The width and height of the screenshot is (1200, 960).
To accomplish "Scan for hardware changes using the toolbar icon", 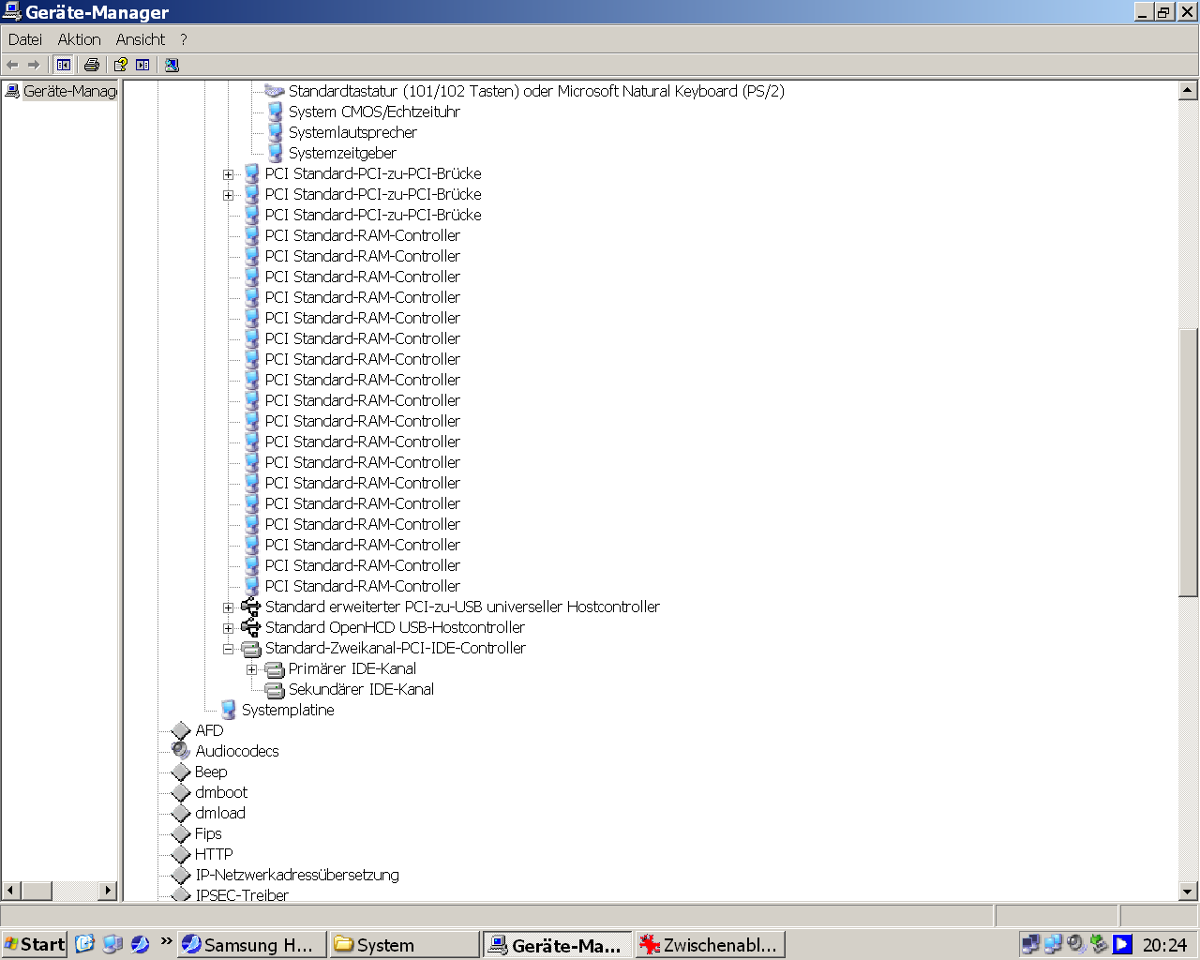I will click(171, 65).
